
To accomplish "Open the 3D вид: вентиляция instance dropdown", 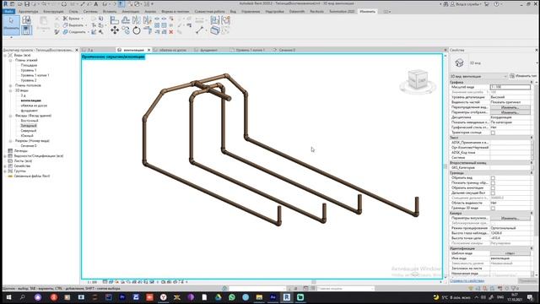I will (x=478, y=76).
